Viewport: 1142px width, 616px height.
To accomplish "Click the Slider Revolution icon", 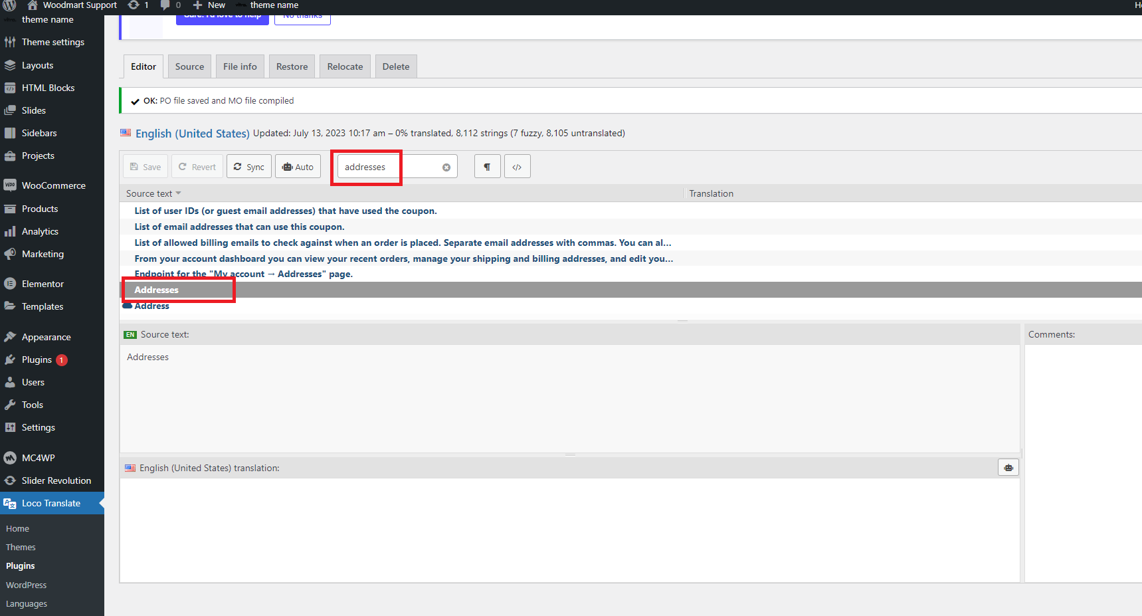I will (10, 480).
